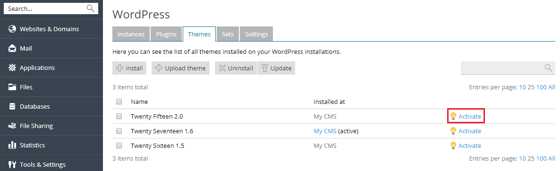Set top entries per page to 100

[x=541, y=87]
